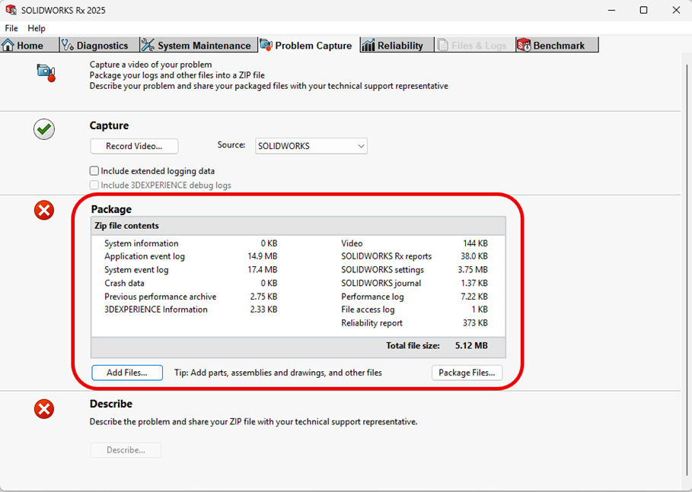Select the SOLIDWORKS settings entry
This screenshot has height=492, width=692.
382,270
